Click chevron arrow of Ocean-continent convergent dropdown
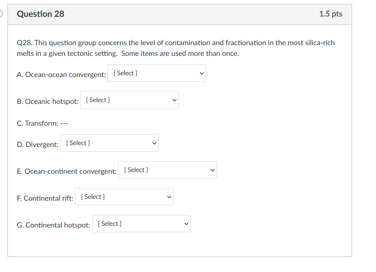This screenshot has height=272, width=376. 212,170
